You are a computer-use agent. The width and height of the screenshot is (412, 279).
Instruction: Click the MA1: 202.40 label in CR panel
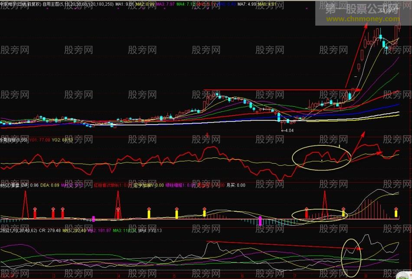click(x=74, y=230)
